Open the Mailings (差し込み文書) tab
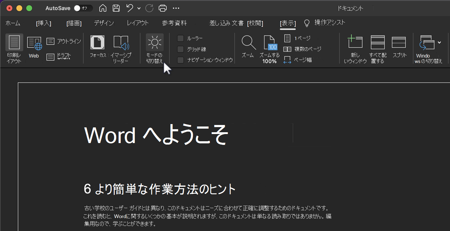Screen dimensions: 450x231 [x=227, y=23]
